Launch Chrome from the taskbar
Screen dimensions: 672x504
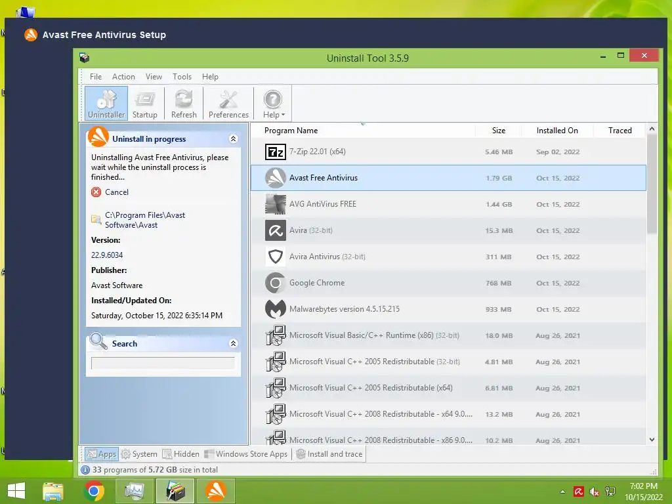tap(94, 491)
